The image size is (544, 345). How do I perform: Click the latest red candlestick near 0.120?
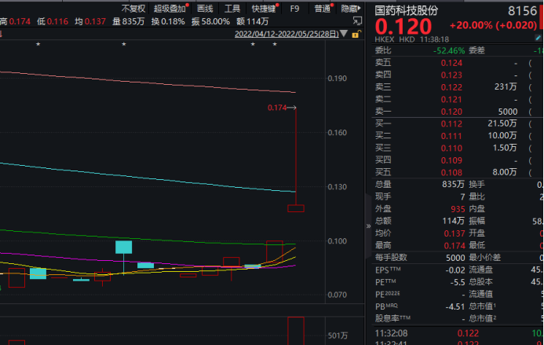(296, 208)
